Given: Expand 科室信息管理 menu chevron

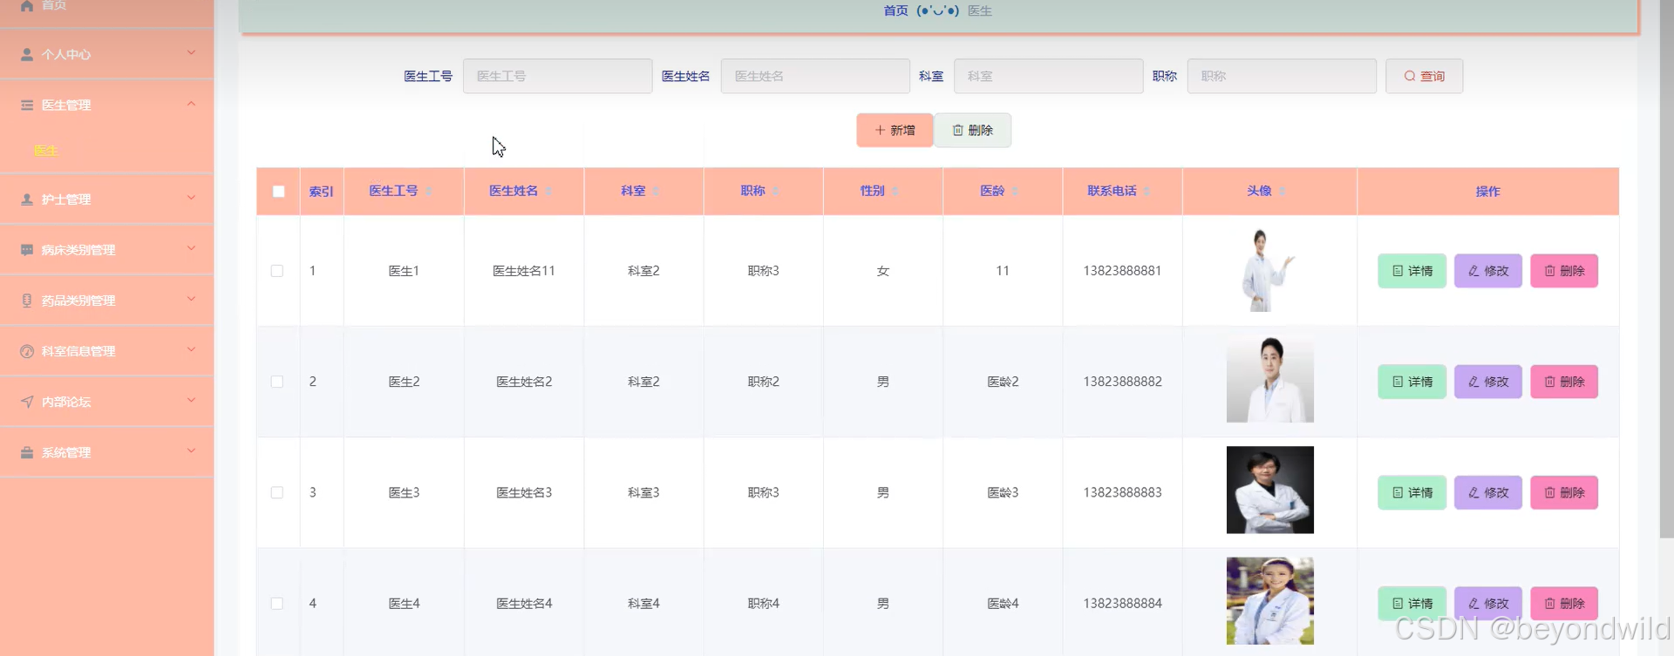Looking at the screenshot, I should [x=191, y=349].
